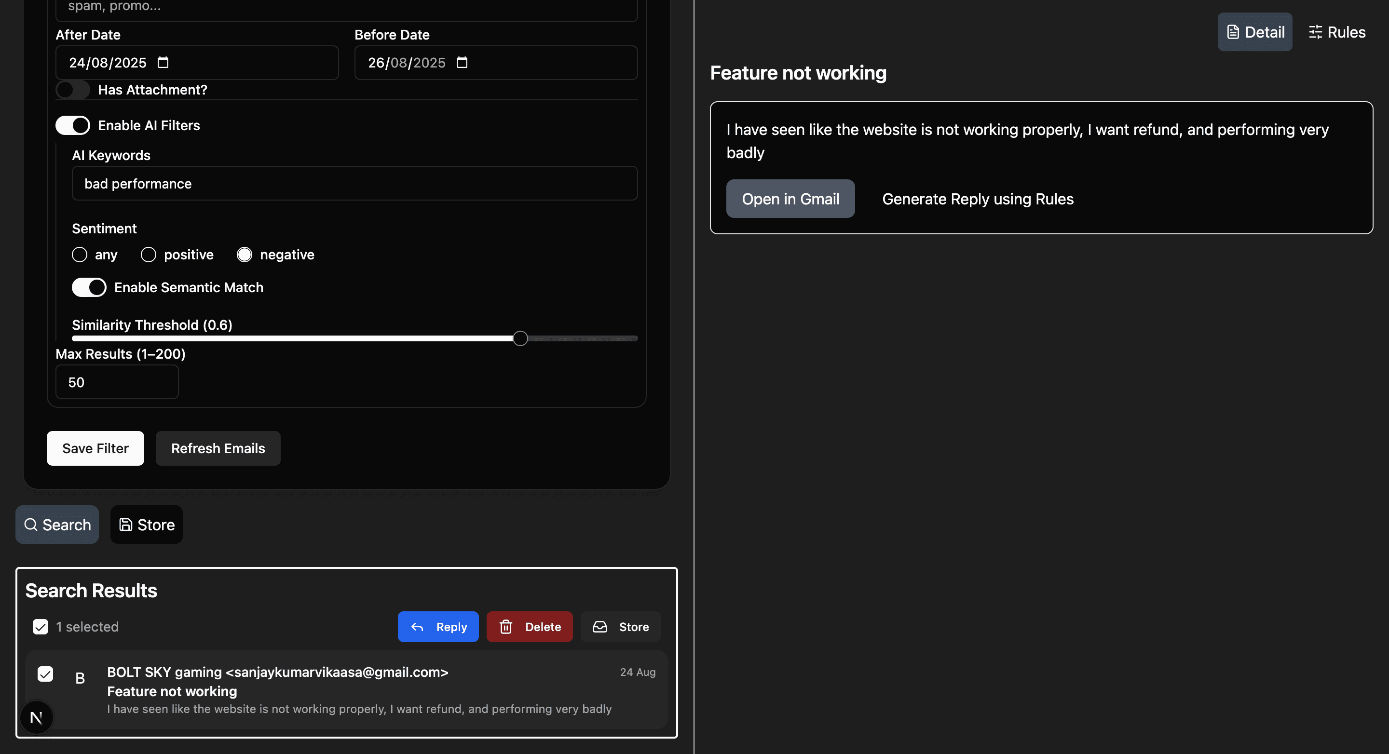Turn off Enable Semantic Match toggle
The width and height of the screenshot is (1389, 754).
pyautogui.click(x=89, y=287)
